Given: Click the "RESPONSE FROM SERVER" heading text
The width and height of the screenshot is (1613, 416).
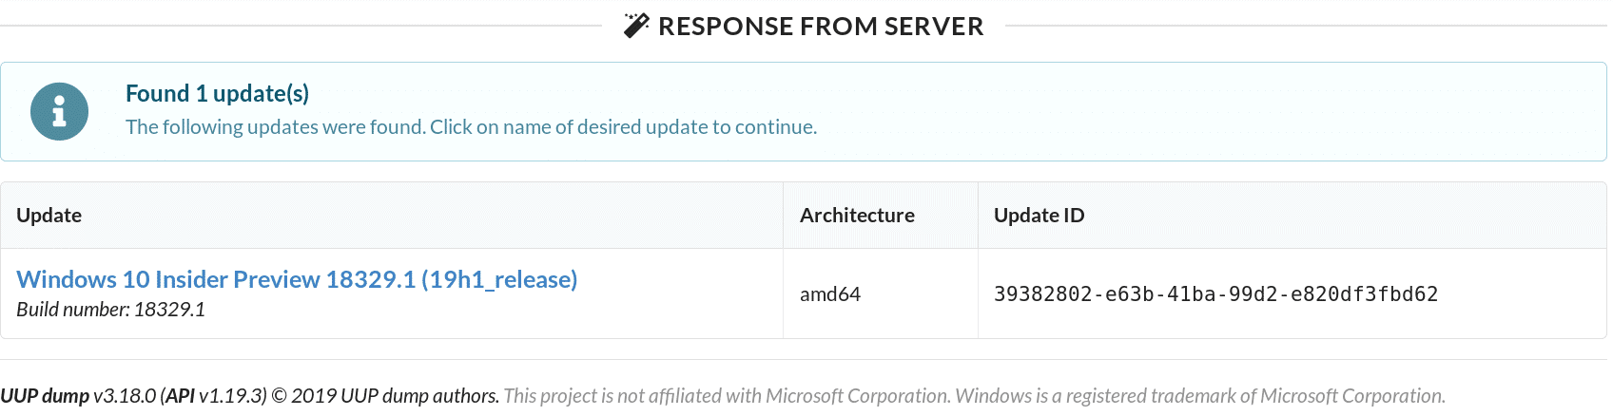Looking at the screenshot, I should click(x=821, y=26).
